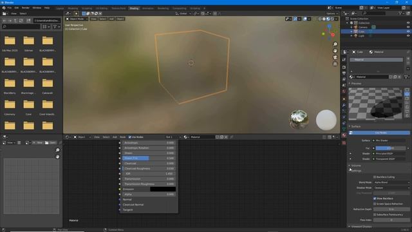Click the Use Nodes button in Surface panel

380,133
